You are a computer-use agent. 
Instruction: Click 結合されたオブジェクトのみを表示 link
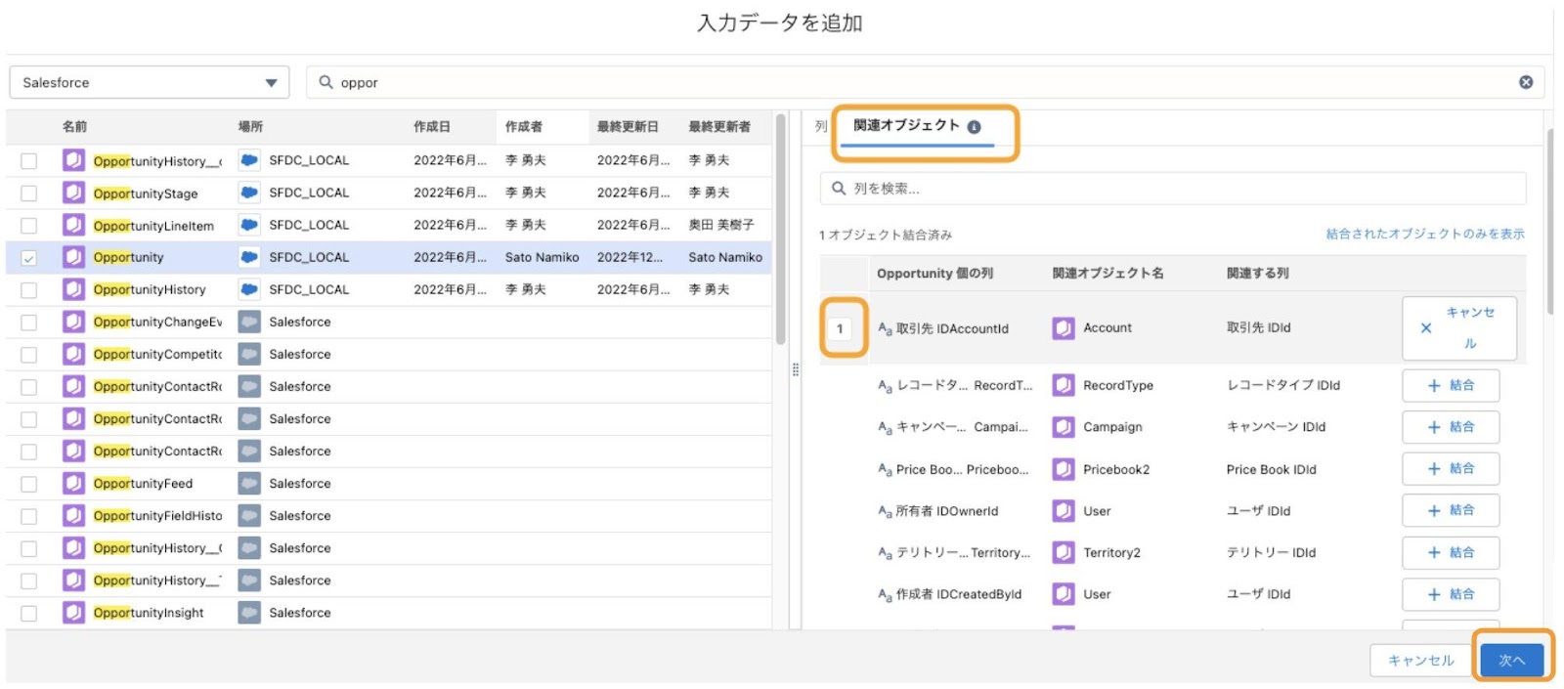pyautogui.click(x=1425, y=234)
